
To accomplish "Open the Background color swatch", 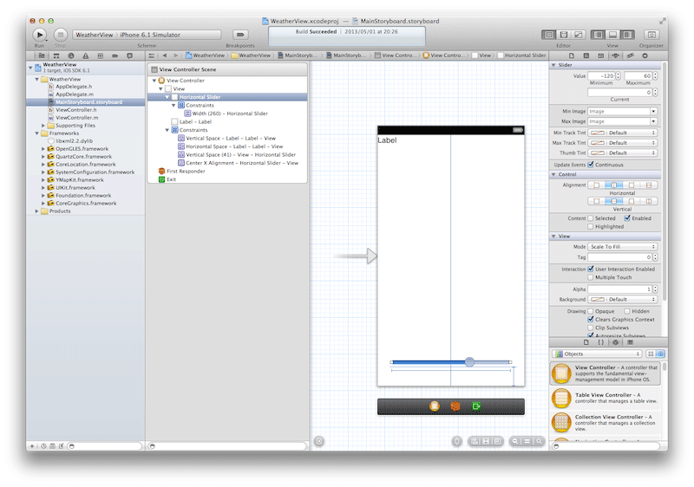I will point(598,299).
